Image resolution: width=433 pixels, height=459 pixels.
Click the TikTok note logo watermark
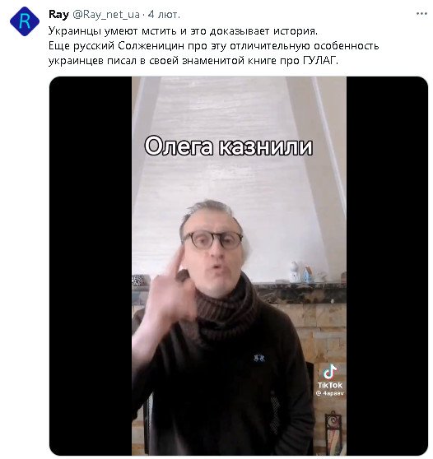(x=330, y=372)
